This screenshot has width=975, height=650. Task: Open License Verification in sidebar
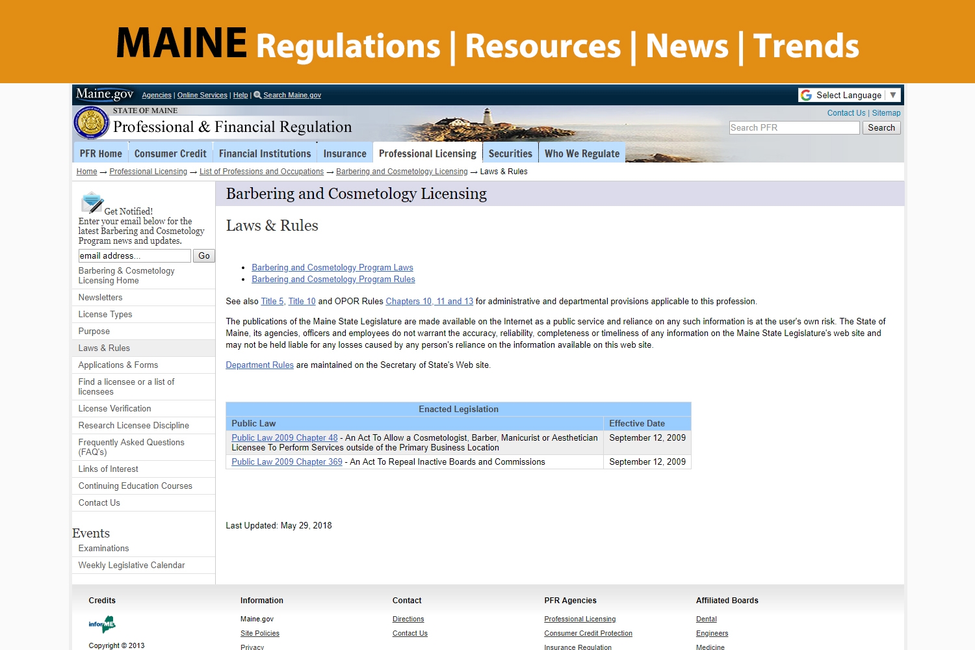point(144,408)
